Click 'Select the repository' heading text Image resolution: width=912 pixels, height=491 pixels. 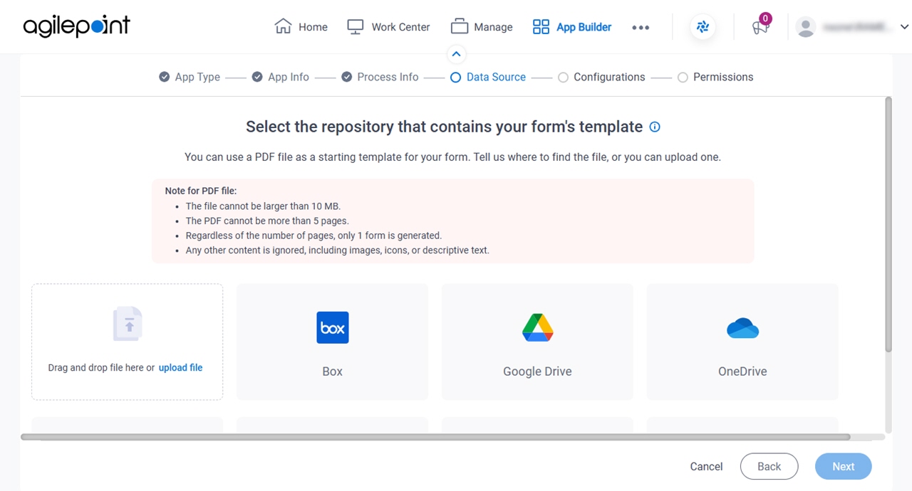444,127
